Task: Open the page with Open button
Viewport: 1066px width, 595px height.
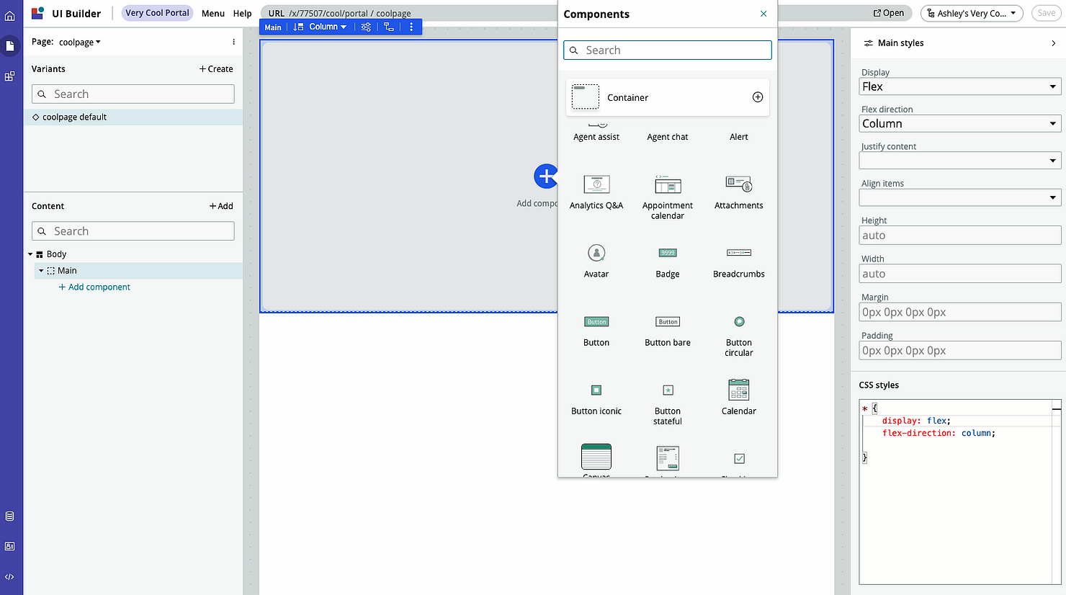Action: (889, 13)
